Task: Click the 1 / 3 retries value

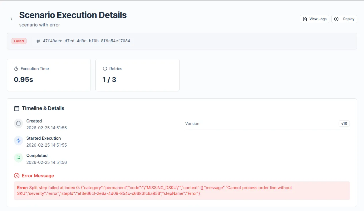Action: [x=109, y=80]
